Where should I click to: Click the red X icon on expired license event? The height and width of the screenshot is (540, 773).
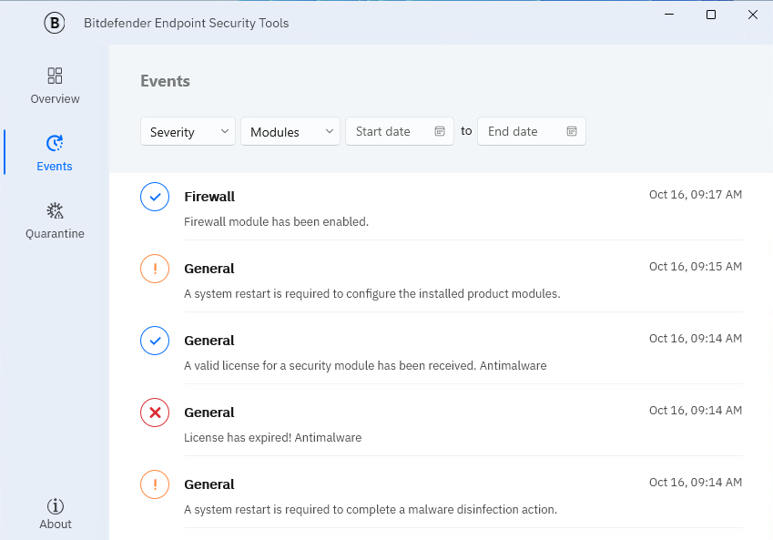[155, 413]
